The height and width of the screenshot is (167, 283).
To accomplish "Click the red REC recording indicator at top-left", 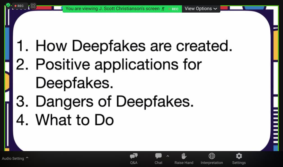I will pyautogui.click(x=19, y=6).
